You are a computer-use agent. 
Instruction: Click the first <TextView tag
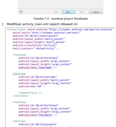[19, 55]
